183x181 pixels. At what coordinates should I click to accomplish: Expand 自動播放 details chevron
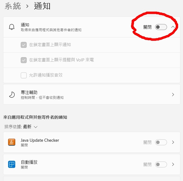173,164
